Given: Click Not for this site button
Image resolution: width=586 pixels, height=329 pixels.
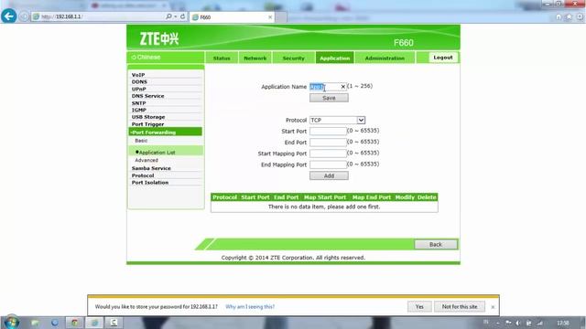Looking at the screenshot, I should click(x=460, y=307).
